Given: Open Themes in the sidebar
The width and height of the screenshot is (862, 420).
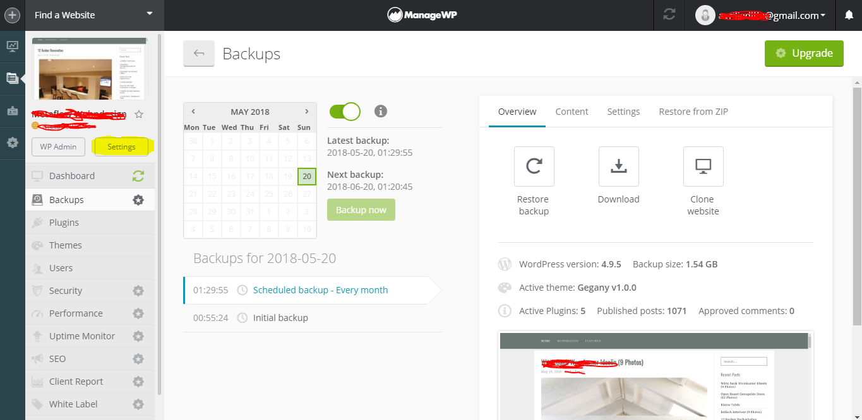Looking at the screenshot, I should [90, 245].
